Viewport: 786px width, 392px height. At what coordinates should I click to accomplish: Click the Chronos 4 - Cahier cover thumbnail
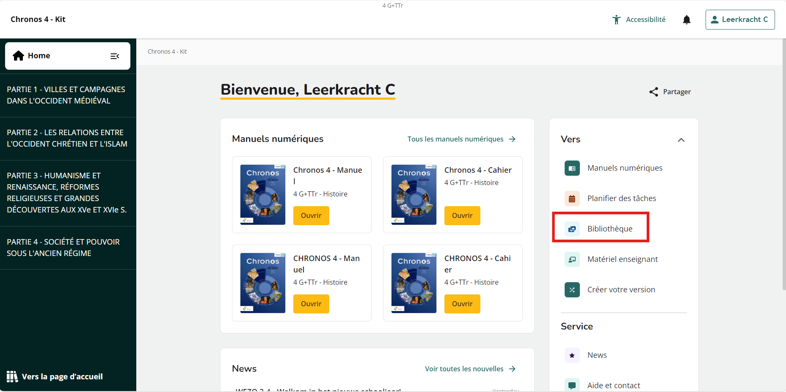(x=414, y=195)
